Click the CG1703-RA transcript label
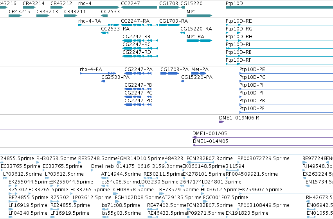Image resolution: width=333 pixels, height=219 pixels. (x=173, y=21)
